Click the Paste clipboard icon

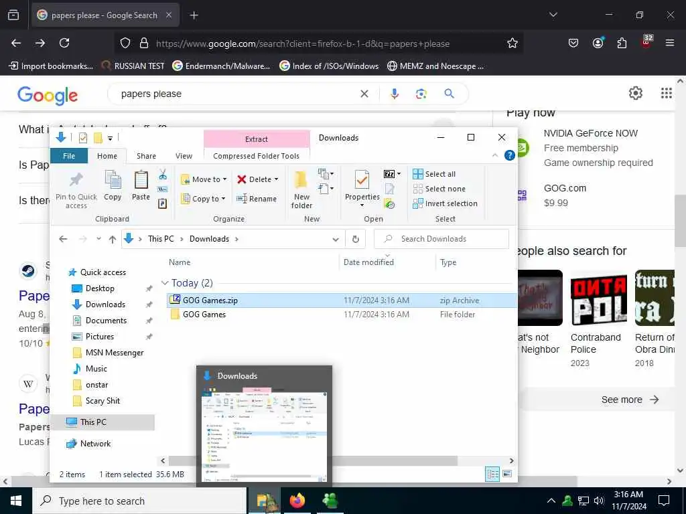141,180
